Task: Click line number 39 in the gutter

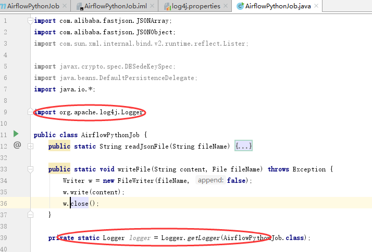Action: click(4, 238)
